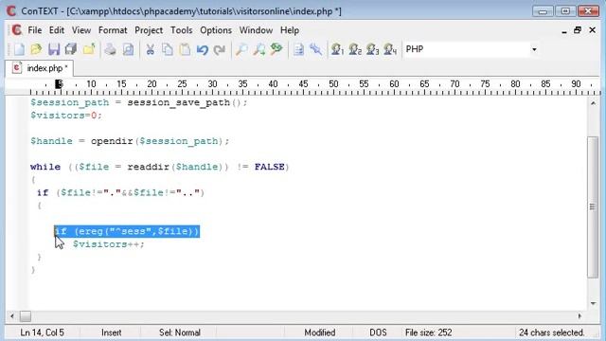Open Find with the magnifier icon

pyautogui.click(x=241, y=49)
